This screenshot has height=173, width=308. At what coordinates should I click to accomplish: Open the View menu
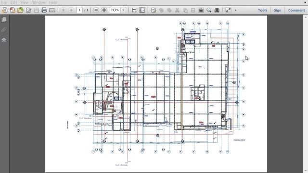point(25,2)
